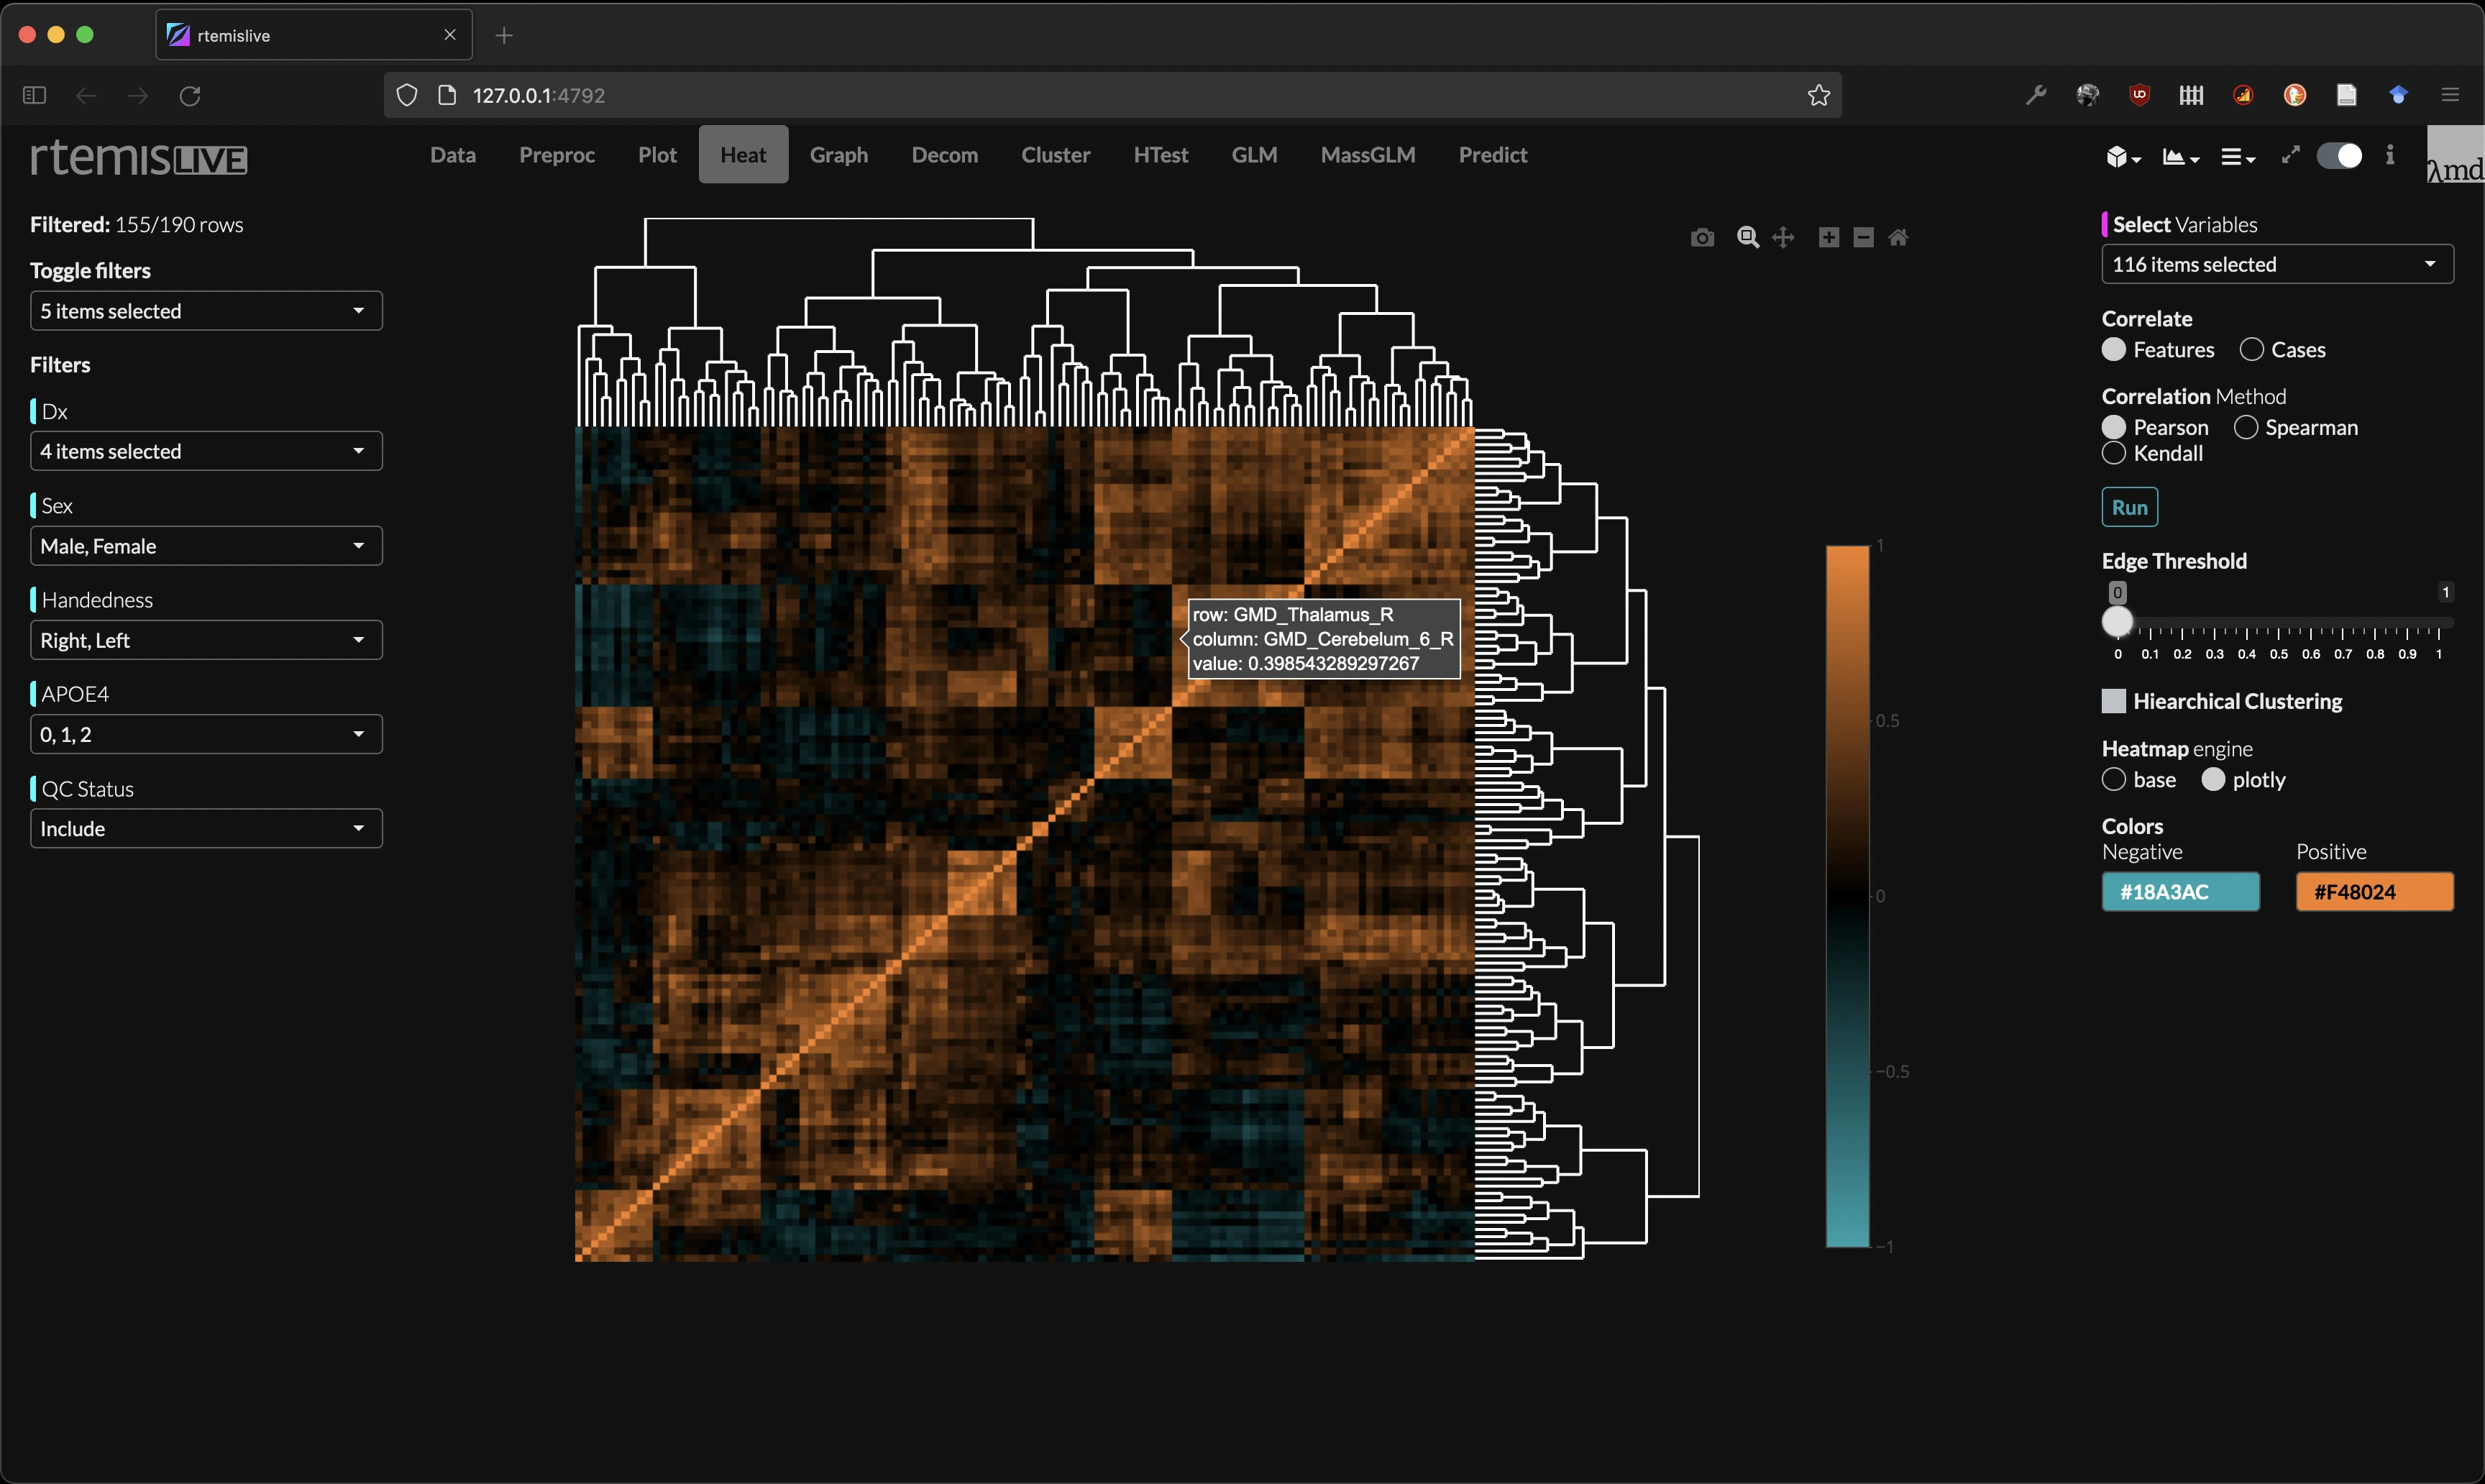This screenshot has width=2485, height=1484.
Task: Switch to the Plot tab
Action: (x=657, y=155)
